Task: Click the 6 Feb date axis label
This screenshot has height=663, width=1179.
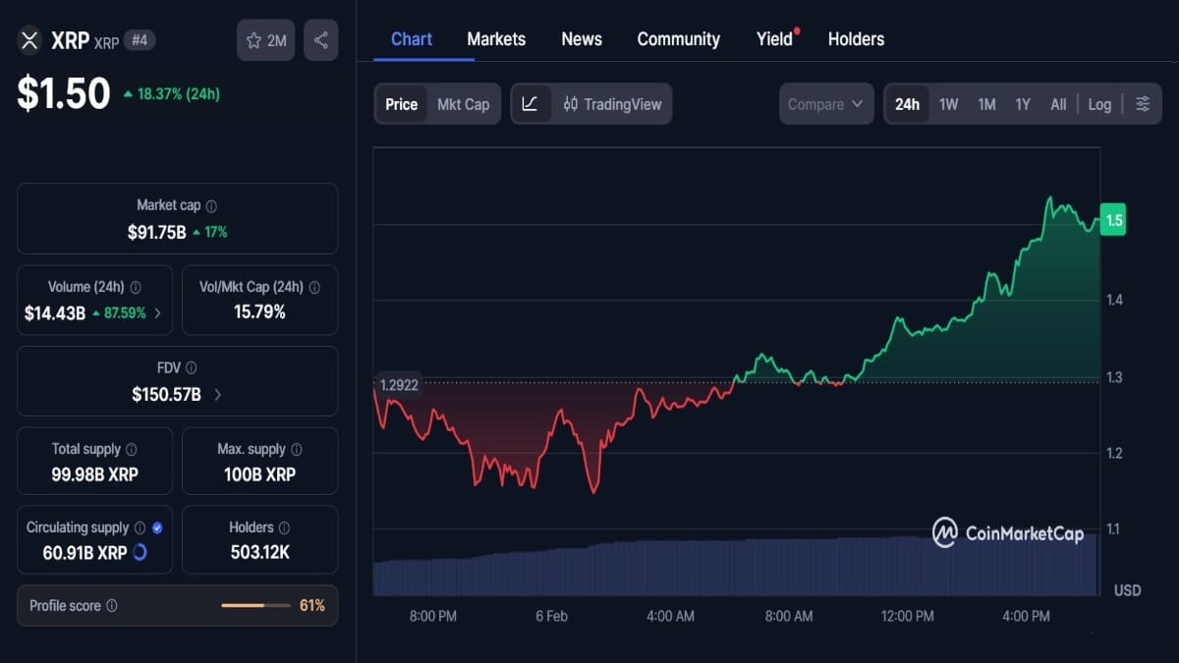Action: [x=551, y=616]
